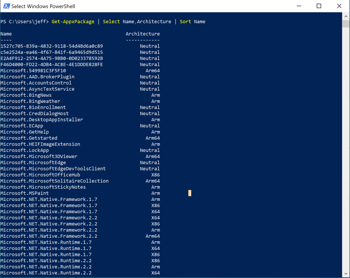The width and height of the screenshot is (350, 278).
Task: Minimize the PowerShell window
Action: click(x=299, y=6)
